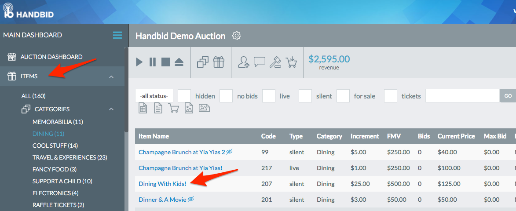The image size is (516, 211).
Task: Open Dinner & A Movie item
Action: [163, 199]
